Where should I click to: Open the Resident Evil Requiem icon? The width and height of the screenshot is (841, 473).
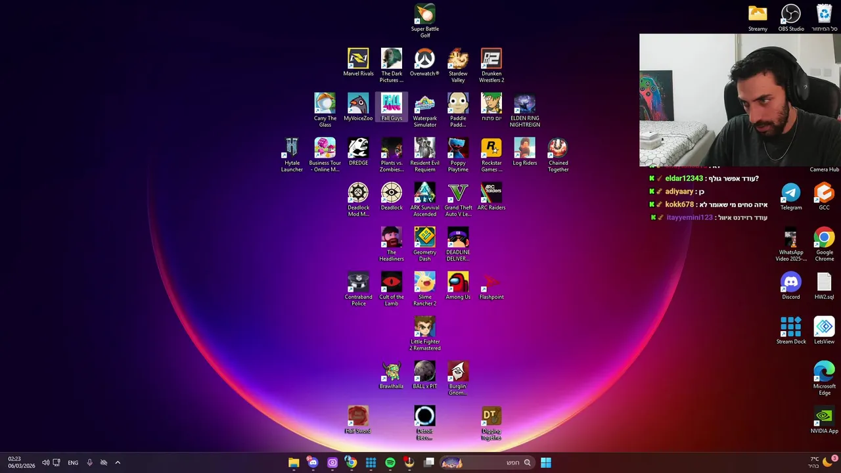coord(425,154)
